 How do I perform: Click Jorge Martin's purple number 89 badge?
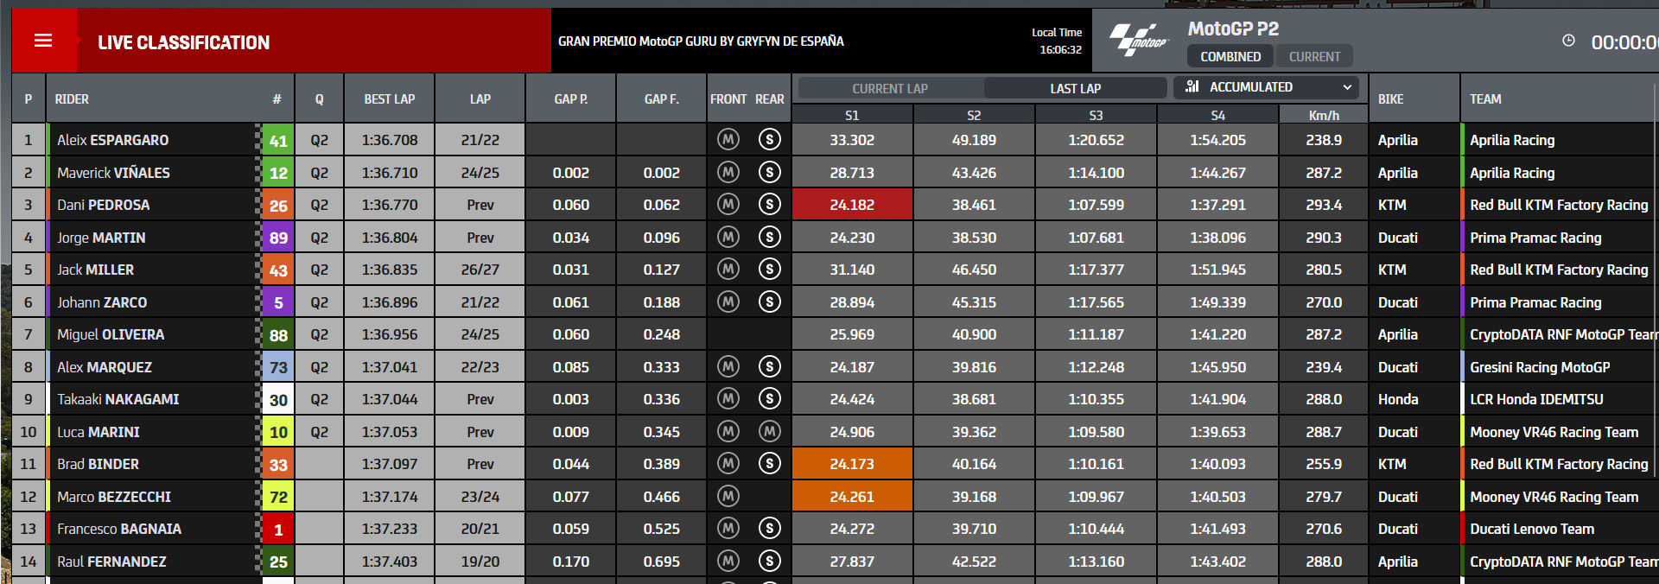pos(278,238)
